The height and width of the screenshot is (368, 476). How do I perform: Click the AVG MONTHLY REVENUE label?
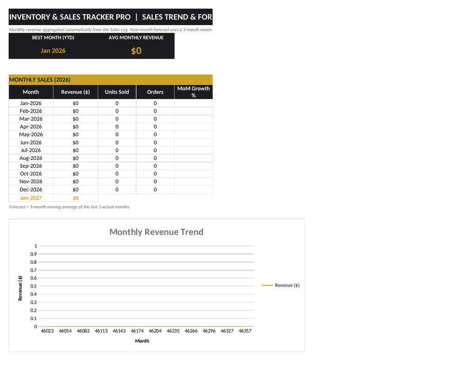point(136,38)
